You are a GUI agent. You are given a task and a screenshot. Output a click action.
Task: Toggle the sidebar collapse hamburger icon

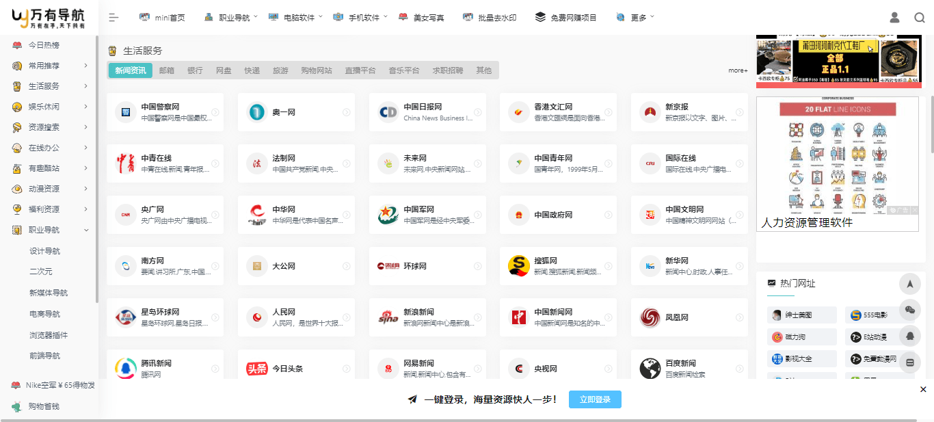click(x=114, y=18)
